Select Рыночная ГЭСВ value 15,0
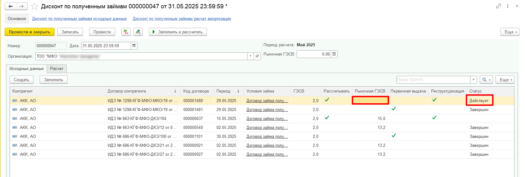This screenshot has height=177, width=525. tap(370, 118)
